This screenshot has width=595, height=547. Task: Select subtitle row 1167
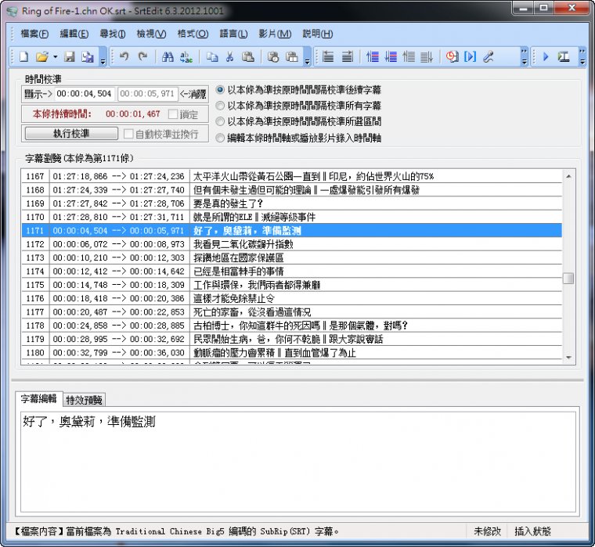click(292, 176)
